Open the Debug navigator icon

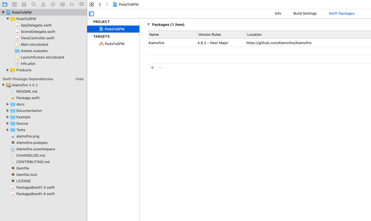pyautogui.click(x=62, y=4)
